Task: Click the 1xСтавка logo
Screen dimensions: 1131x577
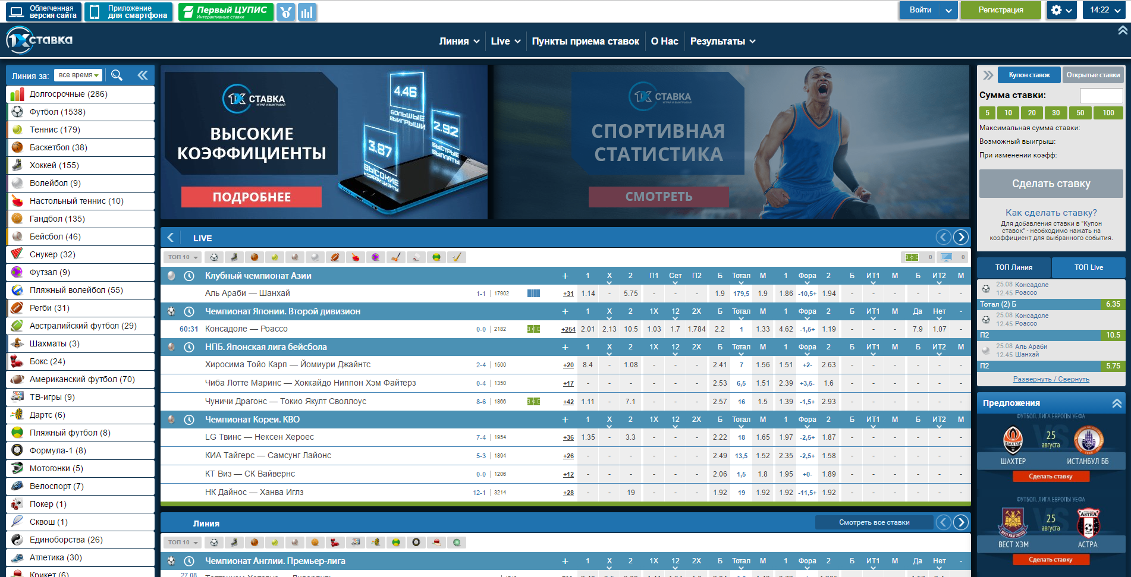Action: pos(39,40)
